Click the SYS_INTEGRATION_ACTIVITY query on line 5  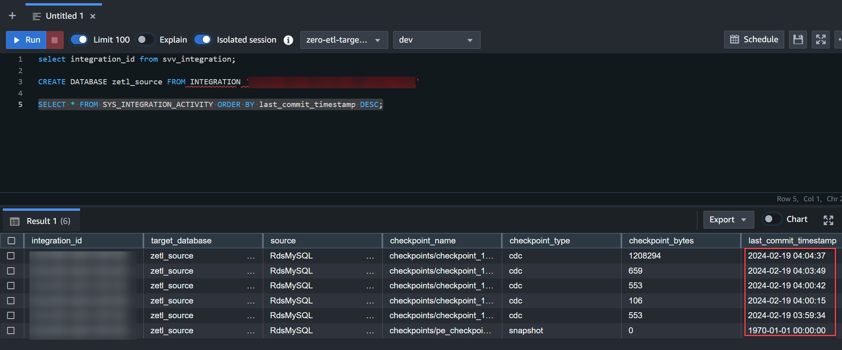pos(210,105)
